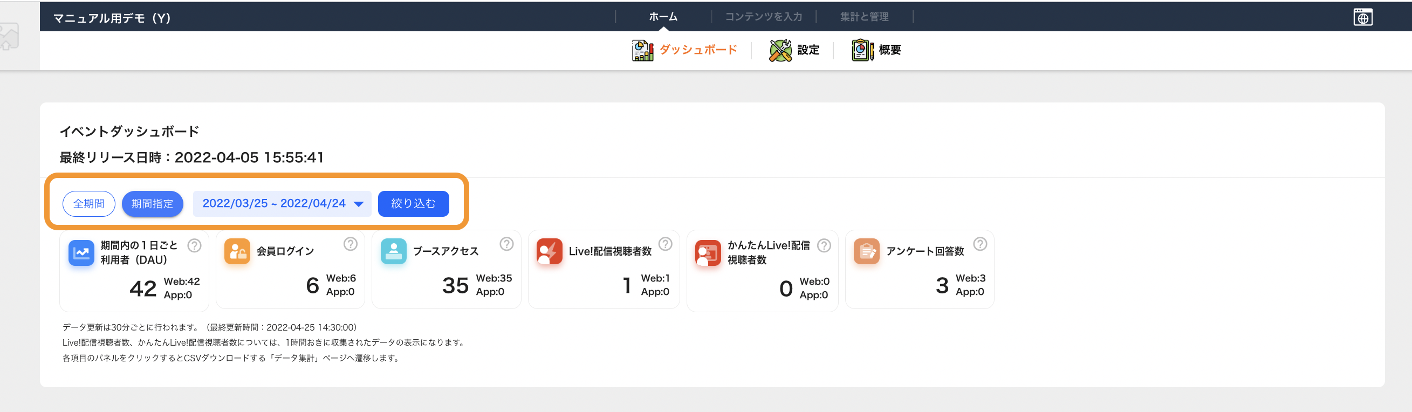Click the 最終リリース日時 timestamp text
This screenshot has height=412, width=1412.
(x=191, y=158)
